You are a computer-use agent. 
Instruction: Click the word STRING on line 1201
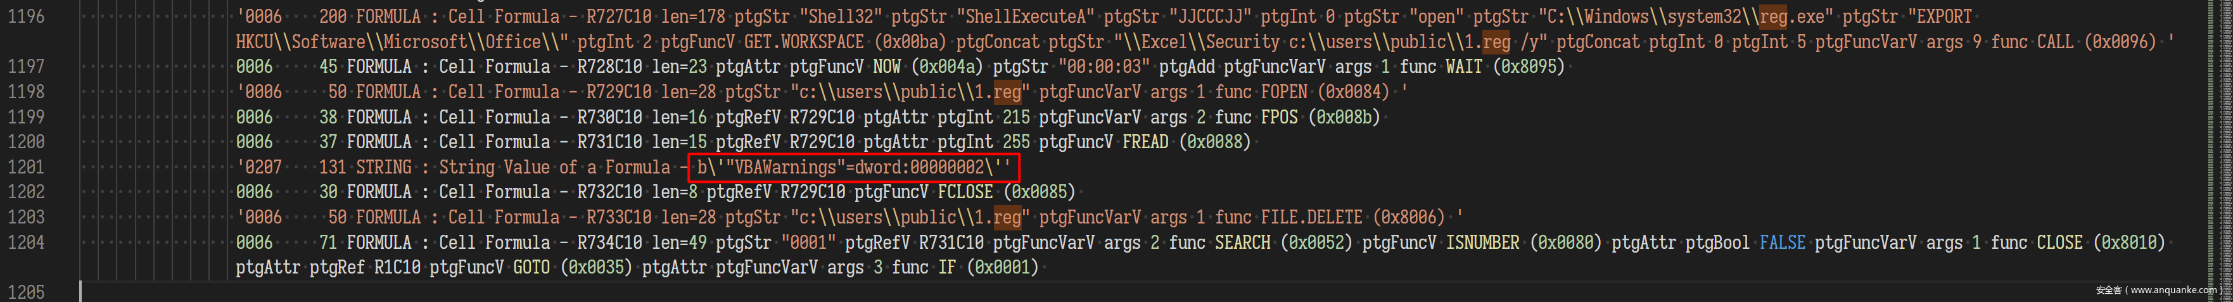(x=384, y=167)
